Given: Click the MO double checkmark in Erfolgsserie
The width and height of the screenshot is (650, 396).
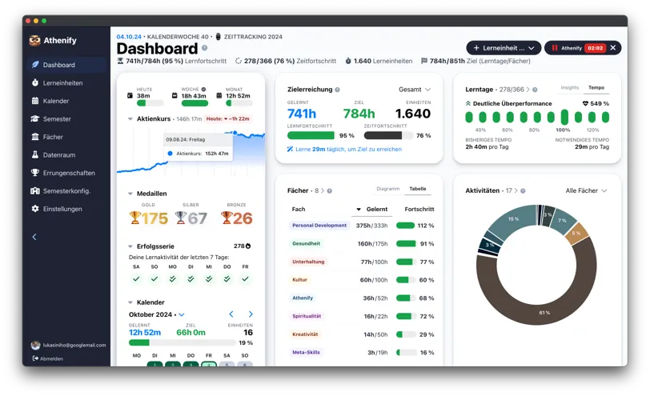Looking at the screenshot, I should pos(172,278).
